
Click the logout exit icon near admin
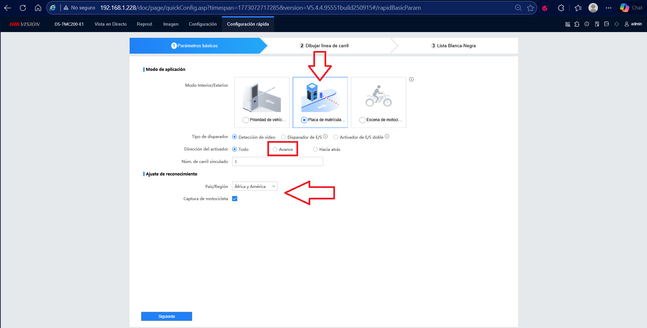[607, 24]
